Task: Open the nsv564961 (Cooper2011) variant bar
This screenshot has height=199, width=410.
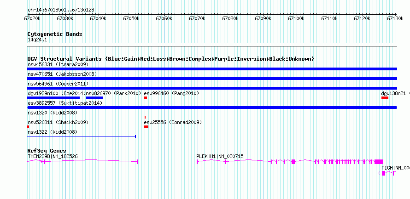Action: point(212,88)
